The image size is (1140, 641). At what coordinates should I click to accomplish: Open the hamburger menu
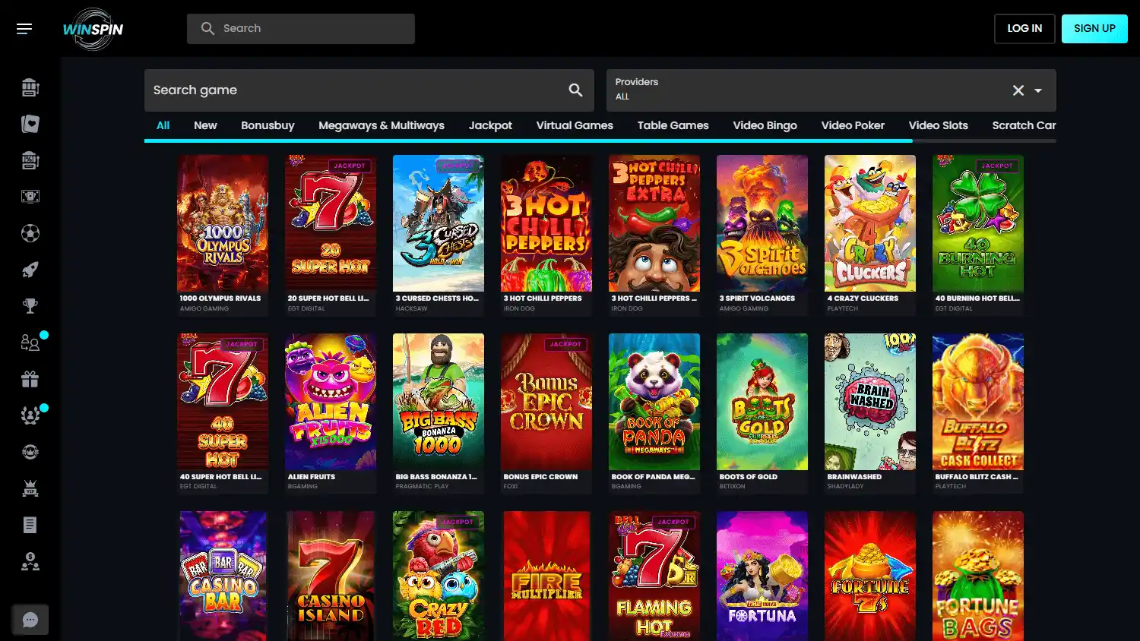24,29
